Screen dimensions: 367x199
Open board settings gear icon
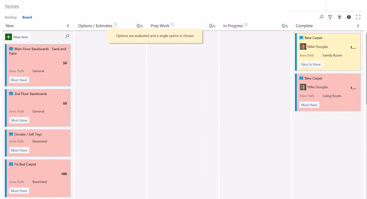[x=349, y=17]
